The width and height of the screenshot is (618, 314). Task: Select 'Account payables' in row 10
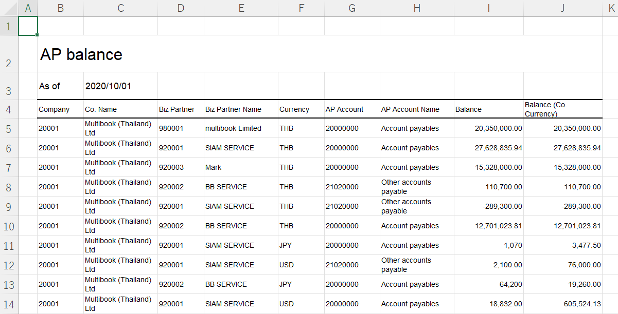point(417,226)
